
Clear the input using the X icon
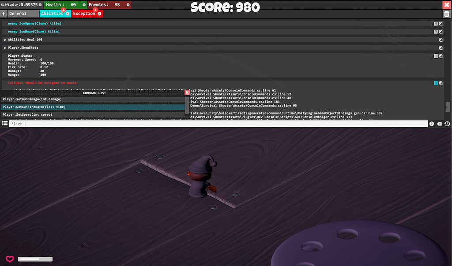point(439,124)
